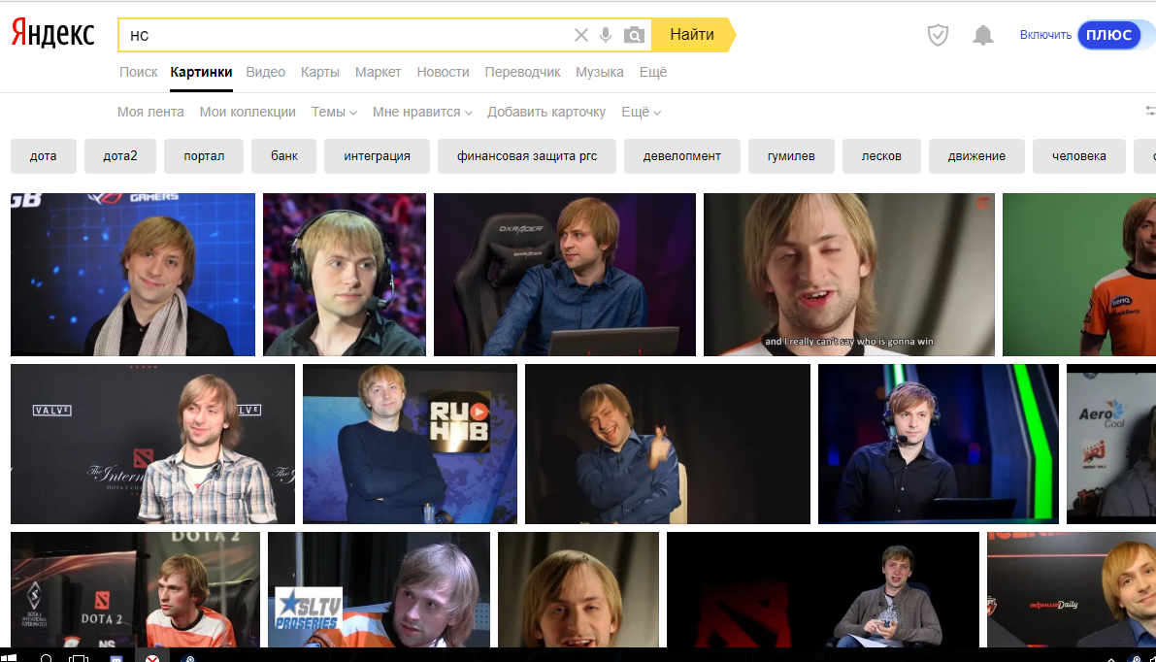Screen dimensions: 1156x662
Task: Open thumbnail with DXRacer chair
Action: [x=565, y=275]
